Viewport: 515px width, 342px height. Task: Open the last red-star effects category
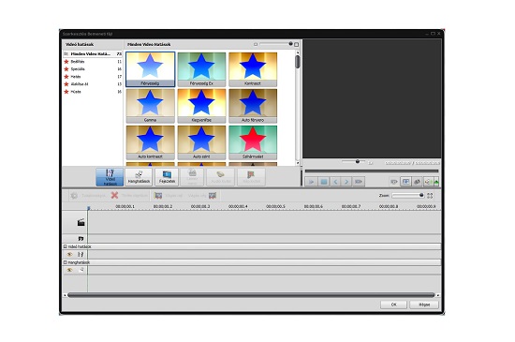[x=93, y=92]
